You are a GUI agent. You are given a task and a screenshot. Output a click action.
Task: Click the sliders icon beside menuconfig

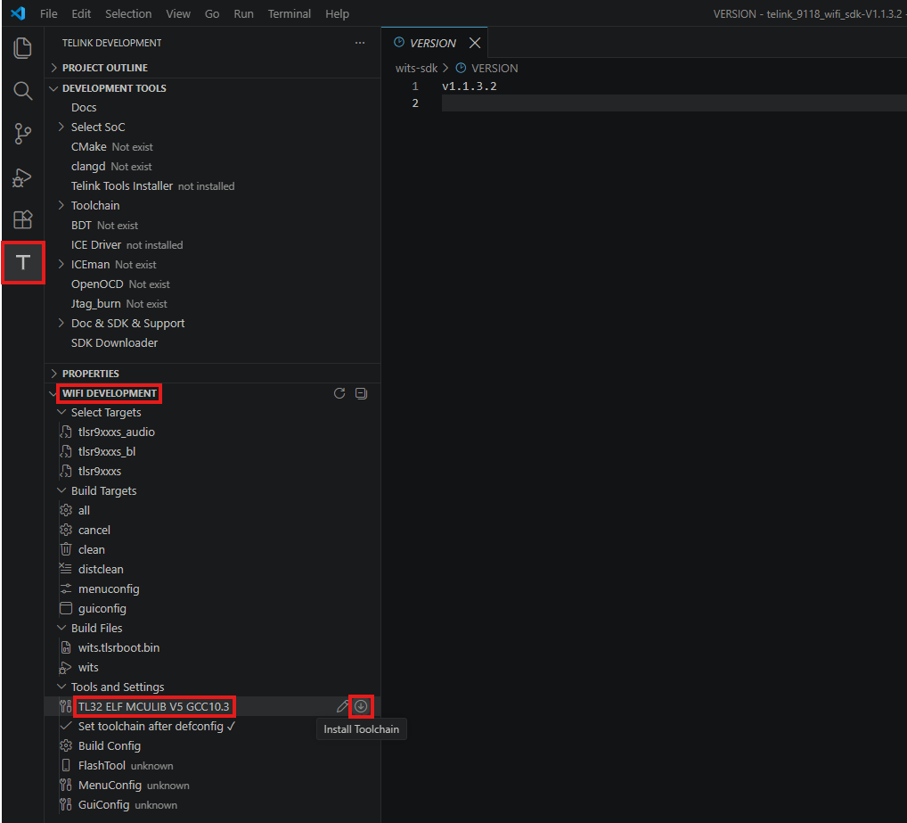pyautogui.click(x=66, y=588)
